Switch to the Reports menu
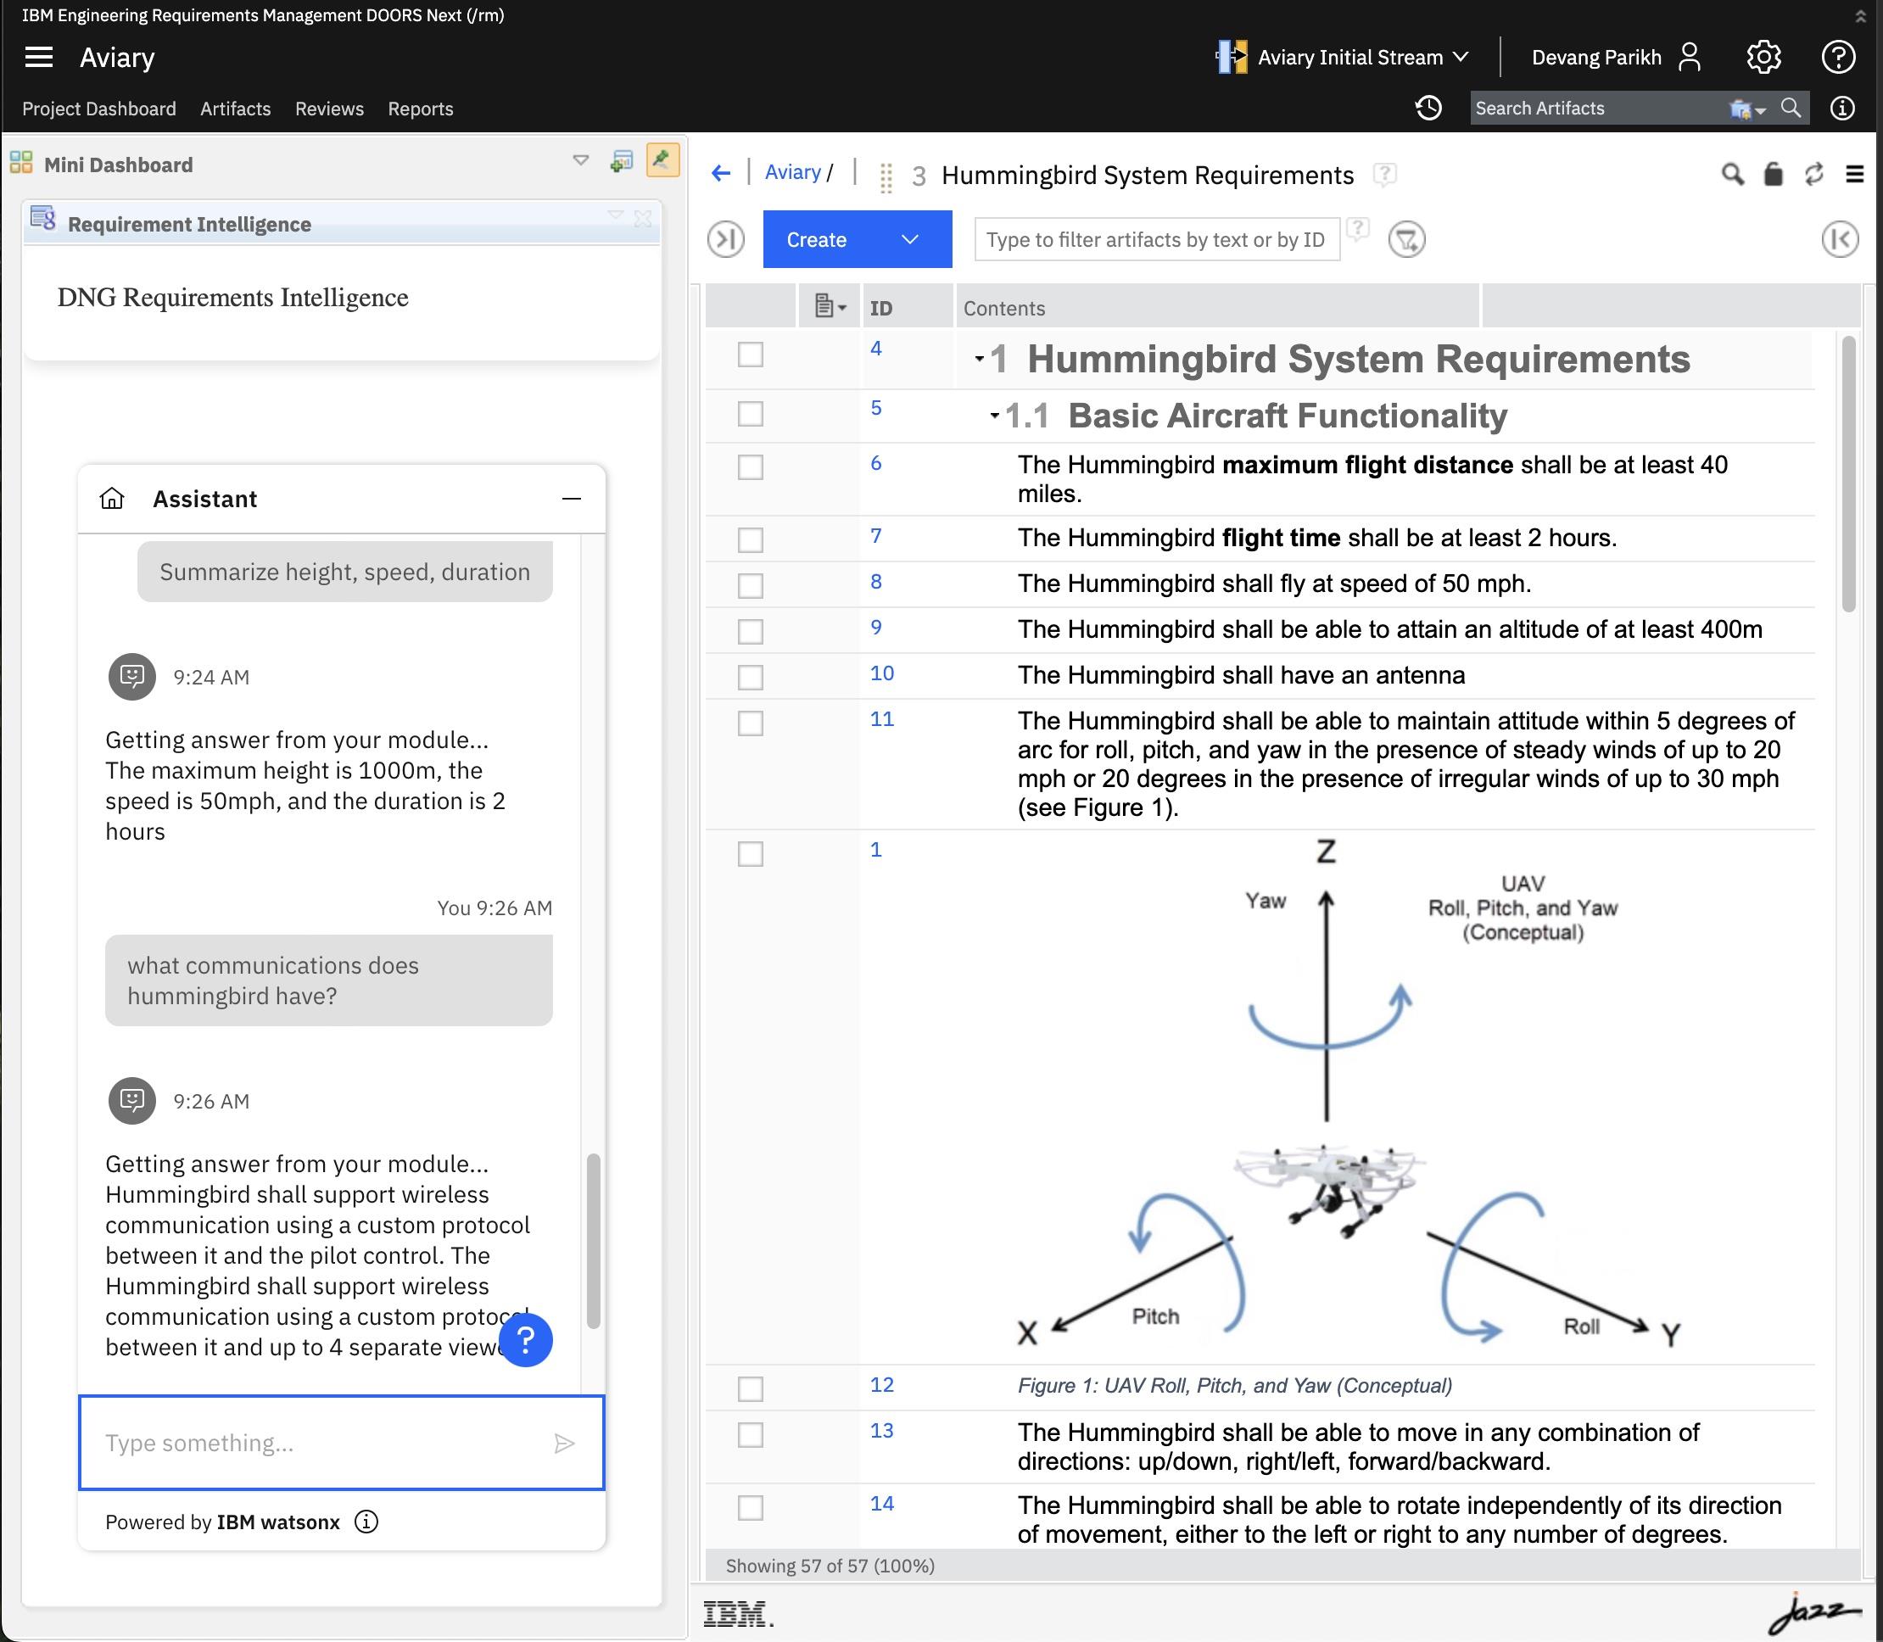Screen dimensions: 1883x1642 (x=420, y=108)
